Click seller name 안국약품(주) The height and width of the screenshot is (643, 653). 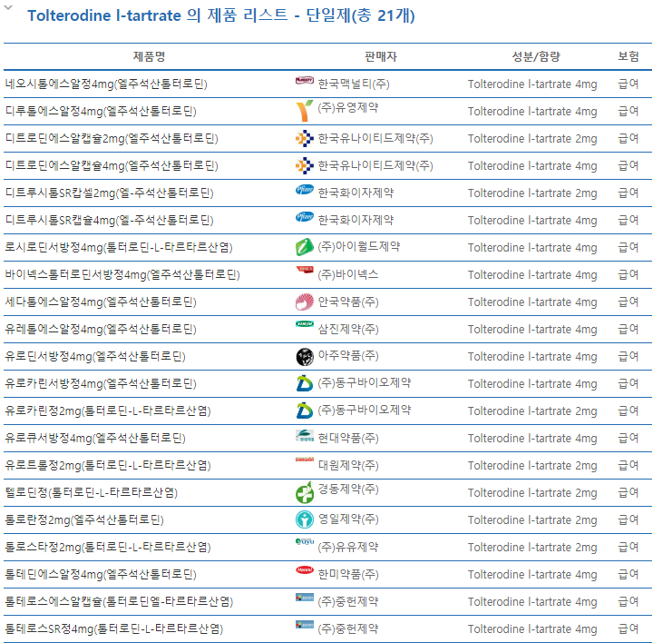pos(348,302)
